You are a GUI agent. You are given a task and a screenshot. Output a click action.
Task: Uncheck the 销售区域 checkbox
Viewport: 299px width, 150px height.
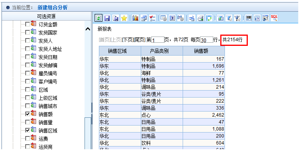pyautogui.click(x=28, y=130)
